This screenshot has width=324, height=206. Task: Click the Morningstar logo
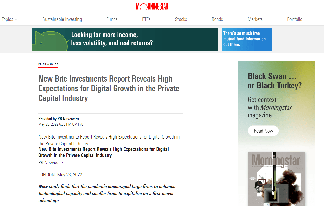(152, 6)
